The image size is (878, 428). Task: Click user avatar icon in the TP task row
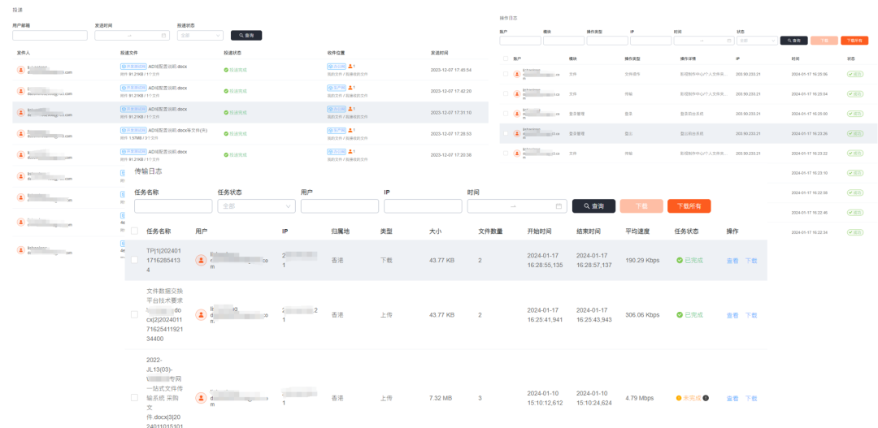(x=201, y=260)
